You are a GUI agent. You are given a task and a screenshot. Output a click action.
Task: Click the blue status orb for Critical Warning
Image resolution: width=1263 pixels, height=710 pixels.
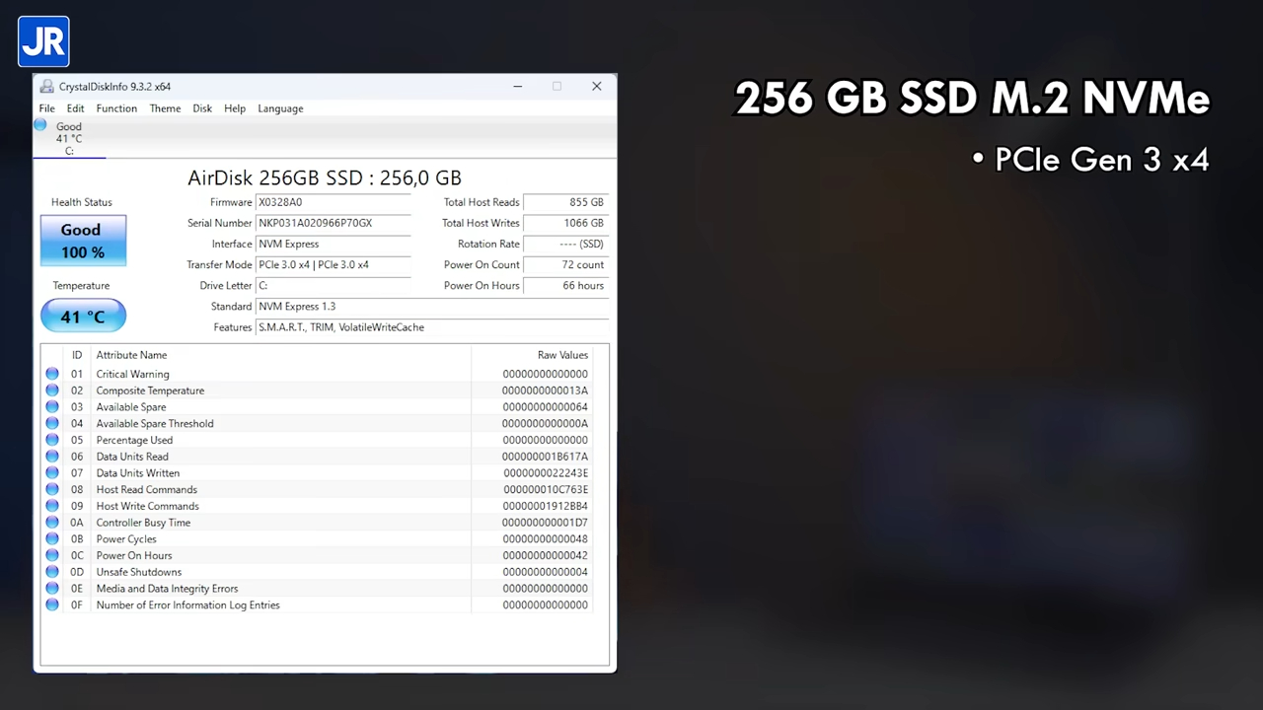click(52, 374)
